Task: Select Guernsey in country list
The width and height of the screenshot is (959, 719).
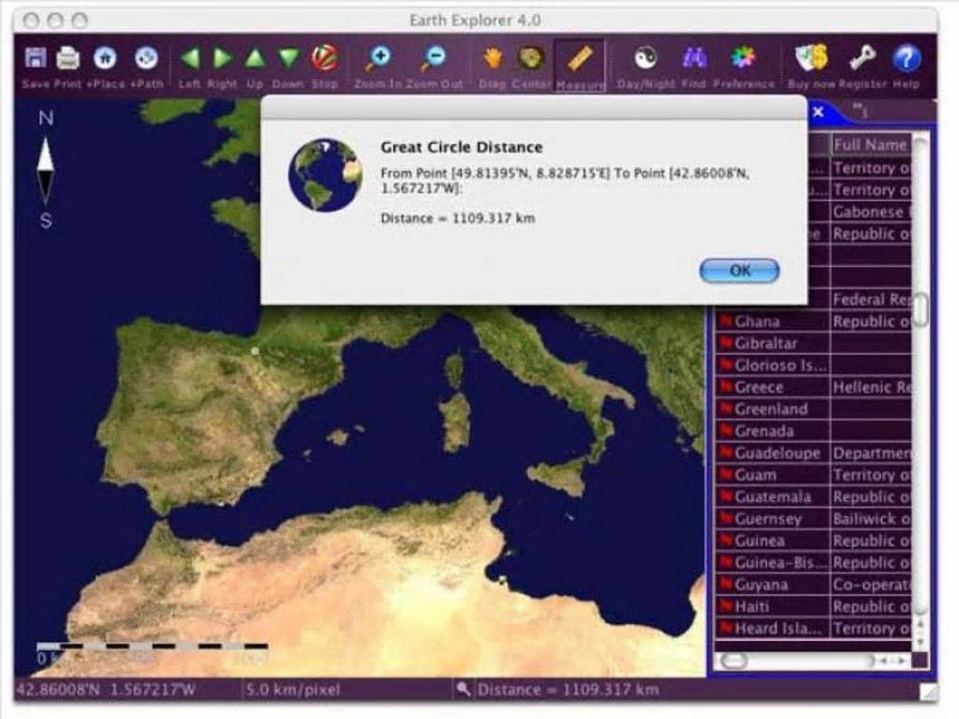Action: point(773,519)
